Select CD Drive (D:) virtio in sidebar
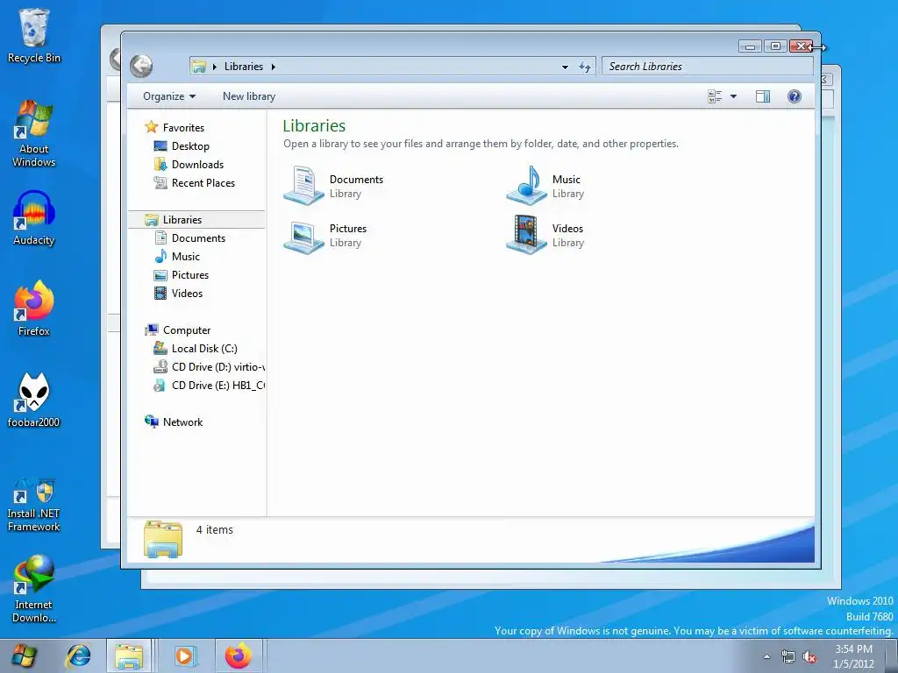 tap(218, 367)
